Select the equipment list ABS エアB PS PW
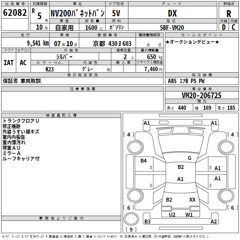 (x=186, y=81)
